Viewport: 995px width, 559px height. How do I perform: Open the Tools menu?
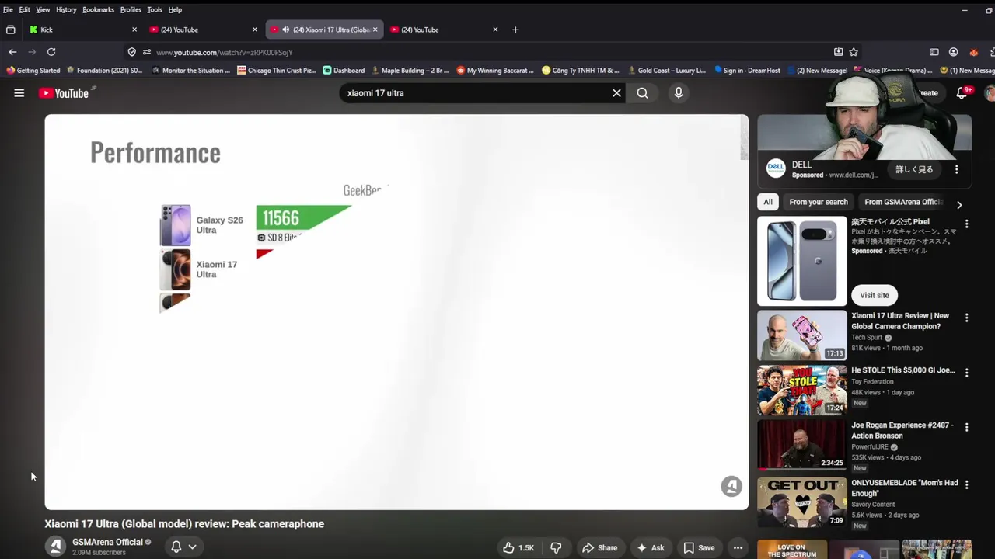[x=155, y=9]
